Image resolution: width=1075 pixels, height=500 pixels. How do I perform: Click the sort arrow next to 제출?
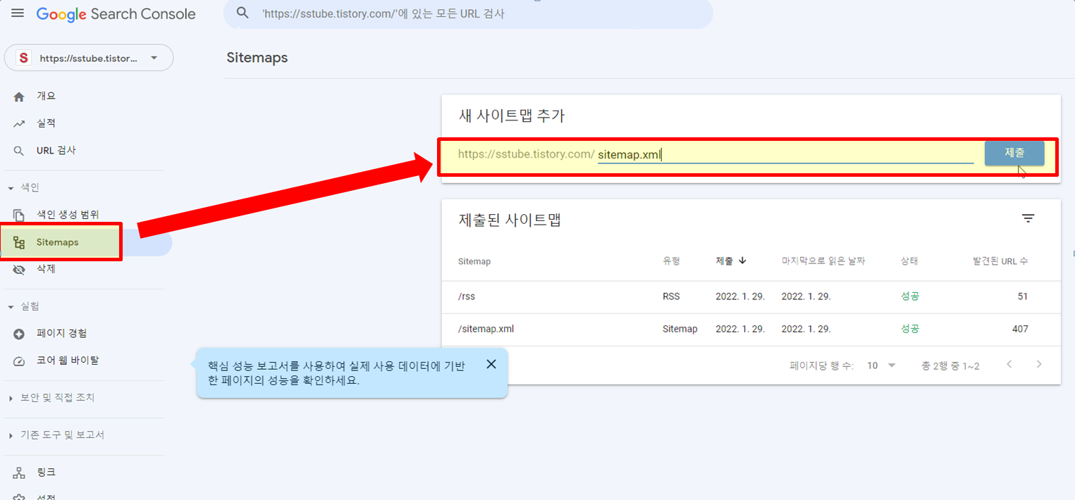(x=742, y=261)
